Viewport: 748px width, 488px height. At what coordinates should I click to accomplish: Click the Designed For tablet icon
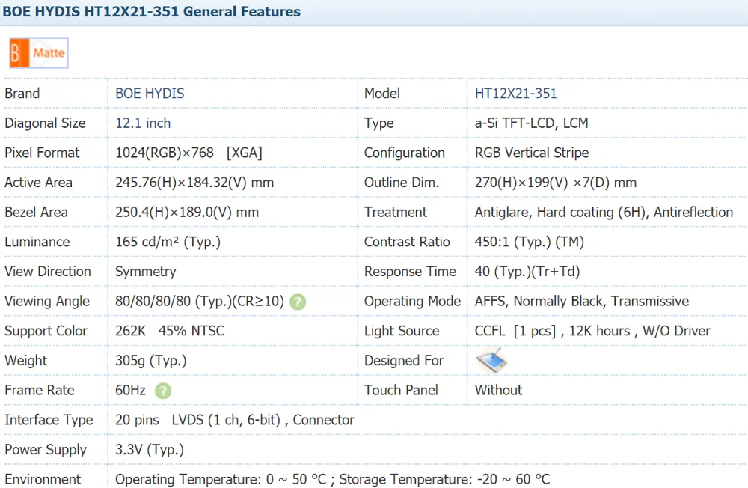pyautogui.click(x=491, y=361)
